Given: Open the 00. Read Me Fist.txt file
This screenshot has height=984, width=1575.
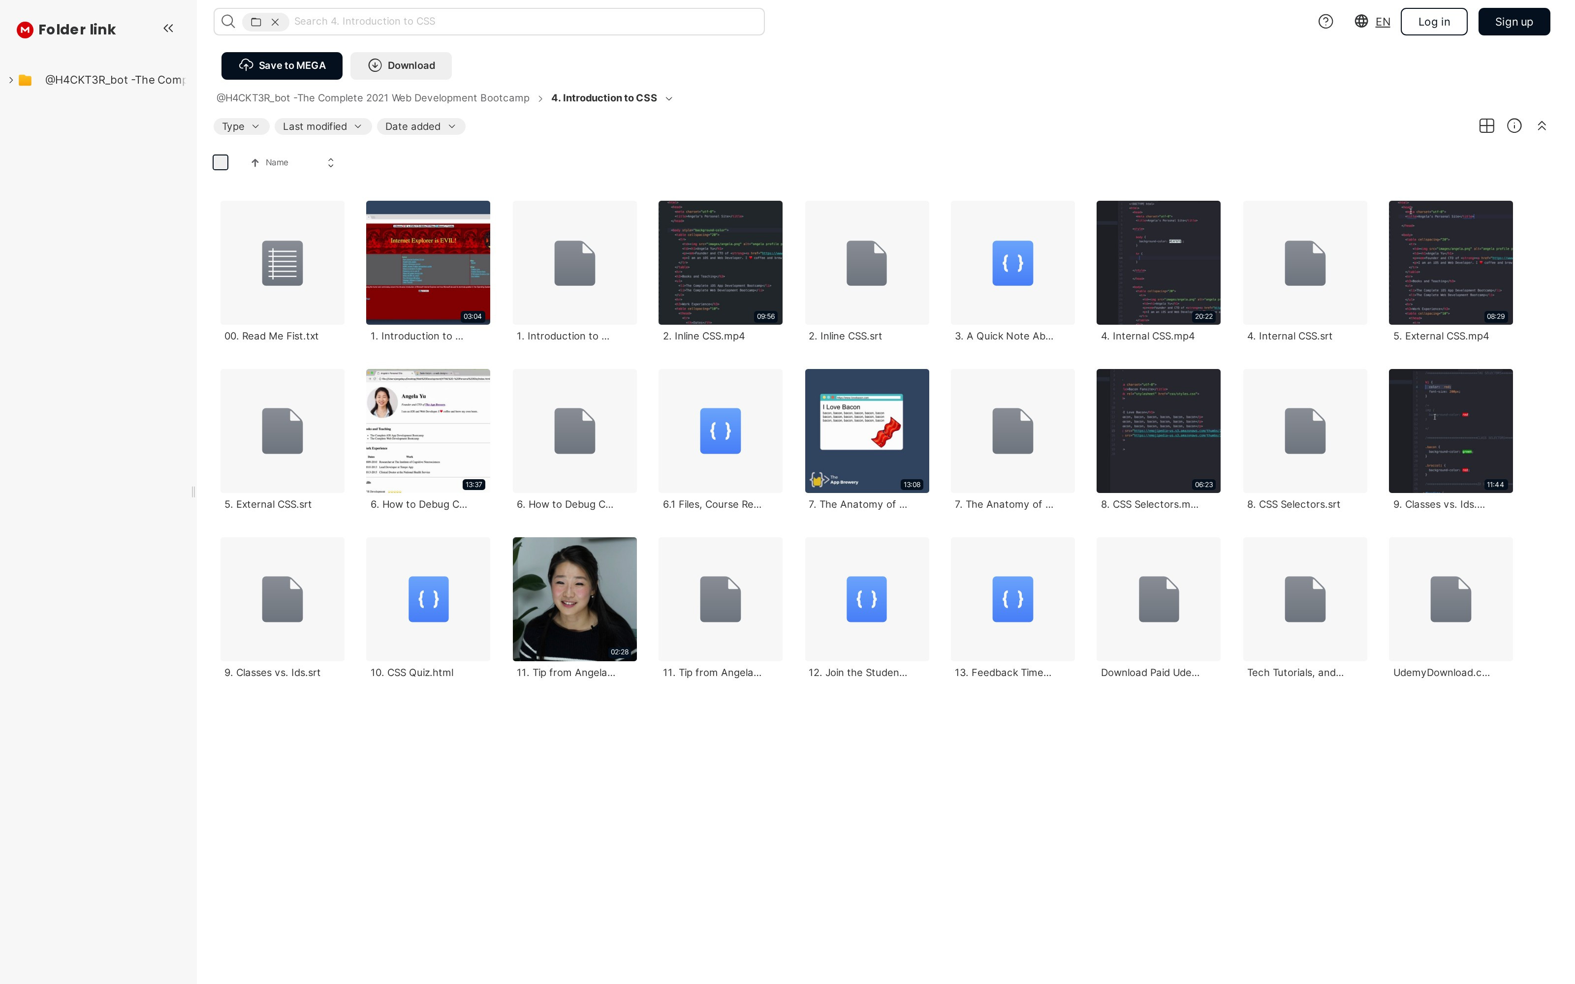Looking at the screenshot, I should coord(283,263).
